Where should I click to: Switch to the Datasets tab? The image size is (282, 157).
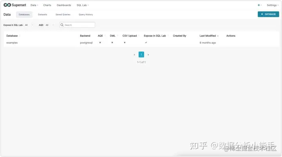click(x=42, y=14)
